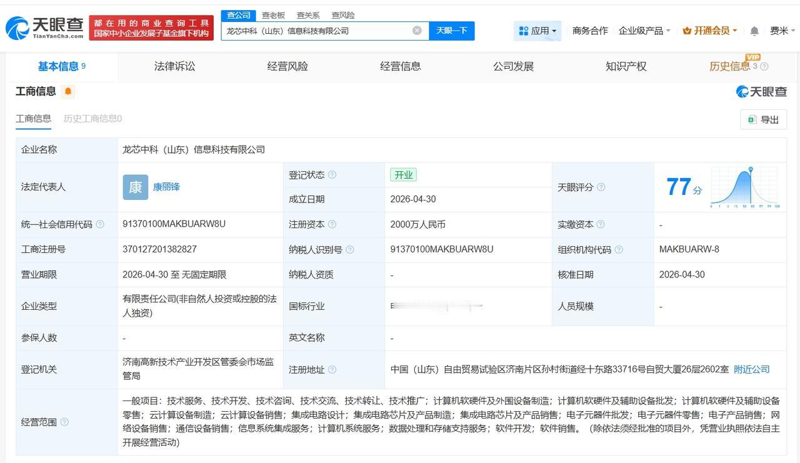Click the 开业 status badge
Screen dimensions: 800x463
403,175
